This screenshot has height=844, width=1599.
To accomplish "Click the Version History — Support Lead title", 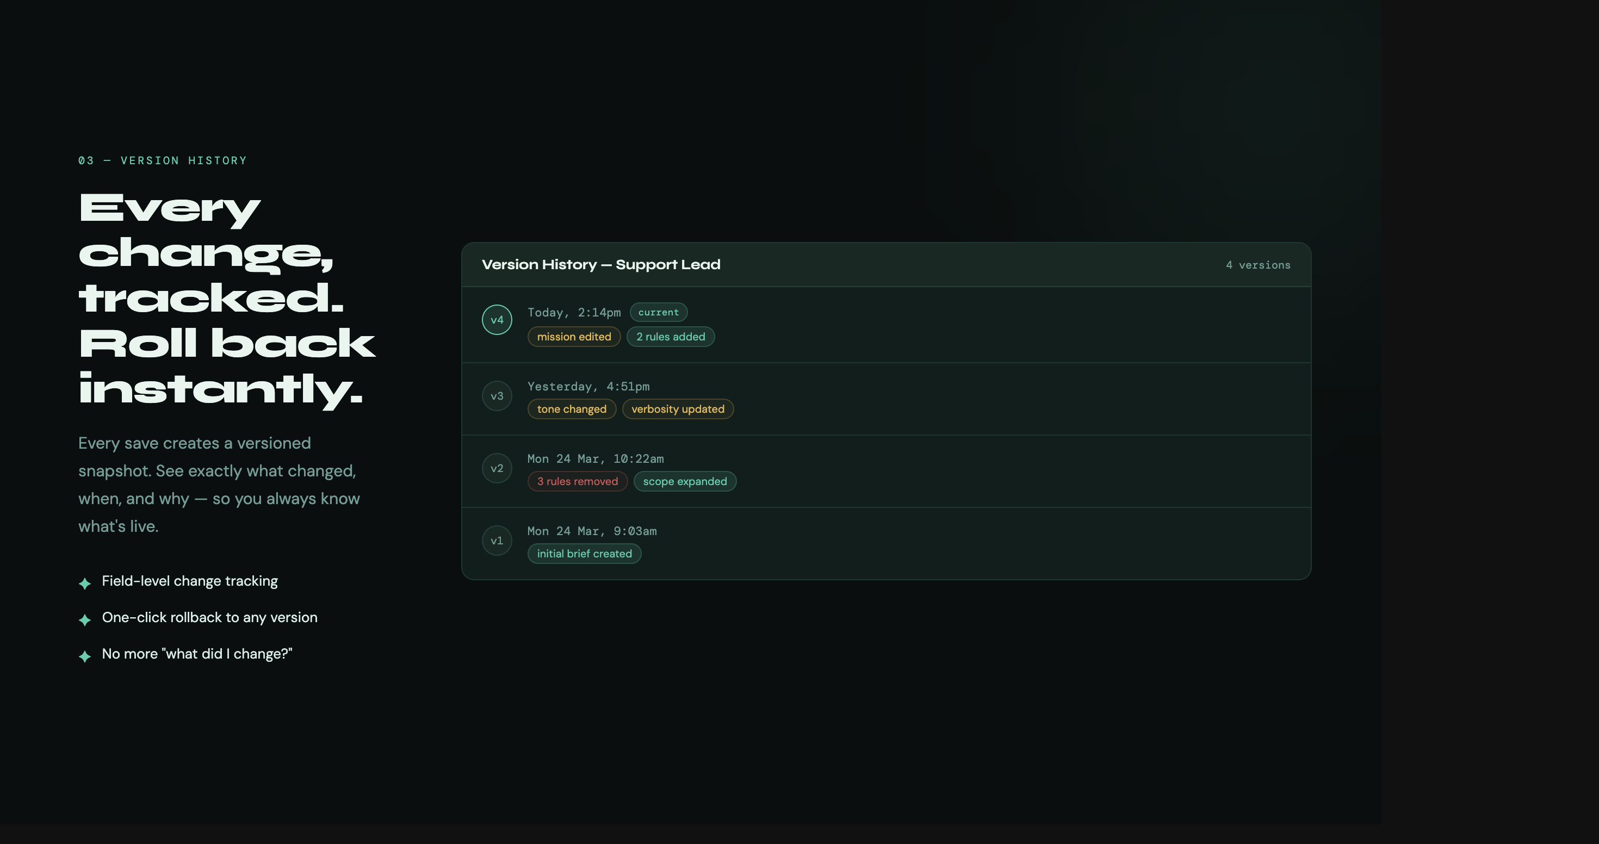I will (600, 264).
